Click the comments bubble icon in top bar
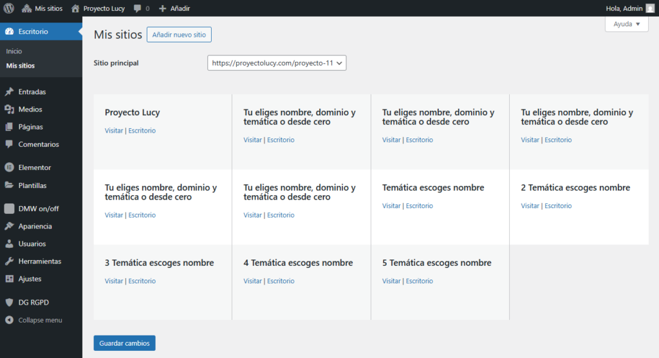659x358 pixels. point(138,8)
